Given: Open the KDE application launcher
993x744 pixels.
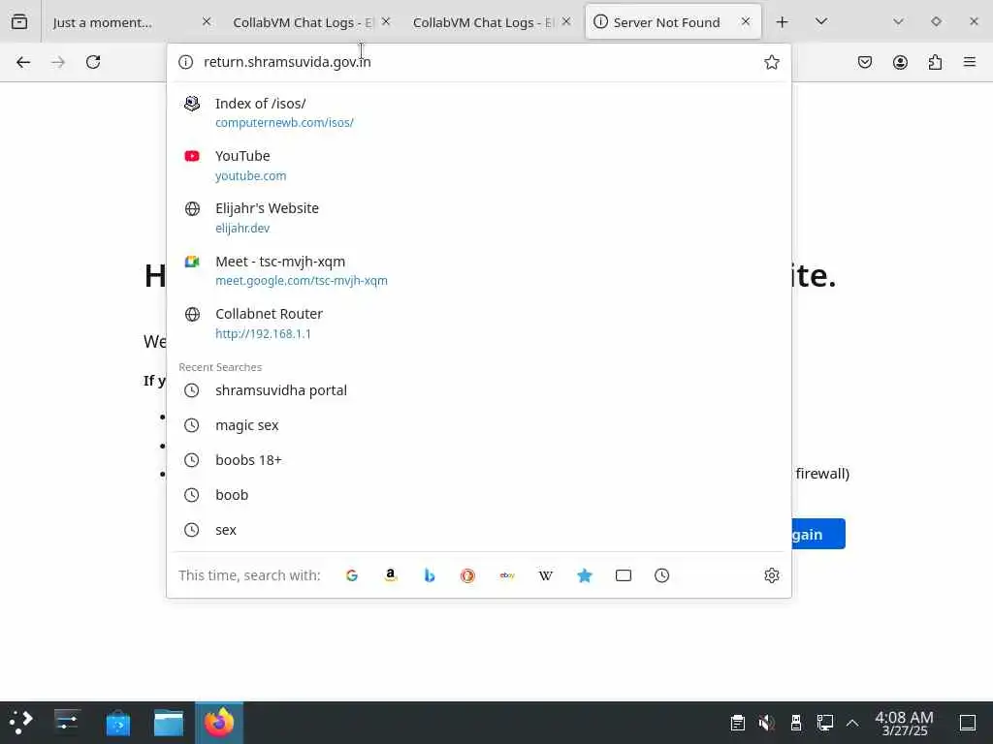Looking at the screenshot, I should click(x=21, y=723).
